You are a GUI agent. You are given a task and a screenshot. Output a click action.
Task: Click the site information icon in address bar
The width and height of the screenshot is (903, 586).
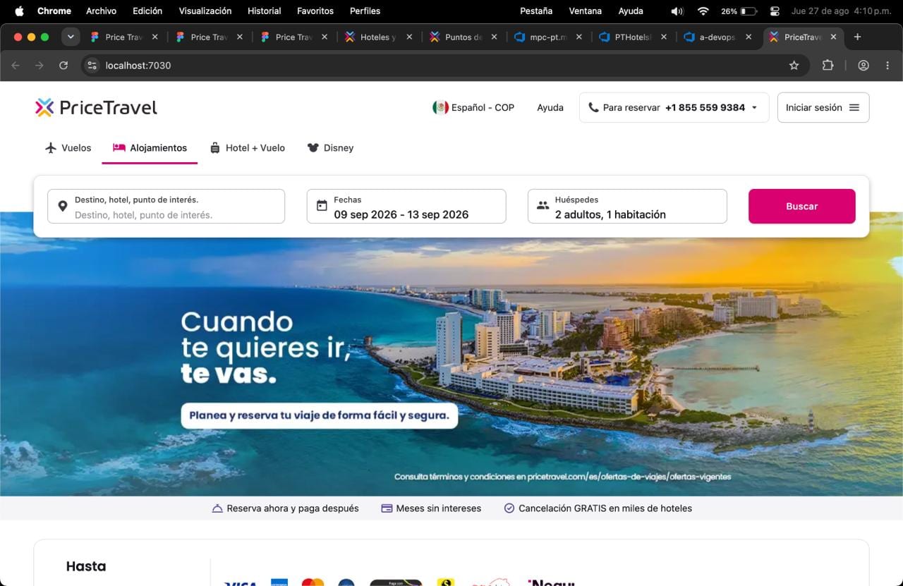coord(92,66)
